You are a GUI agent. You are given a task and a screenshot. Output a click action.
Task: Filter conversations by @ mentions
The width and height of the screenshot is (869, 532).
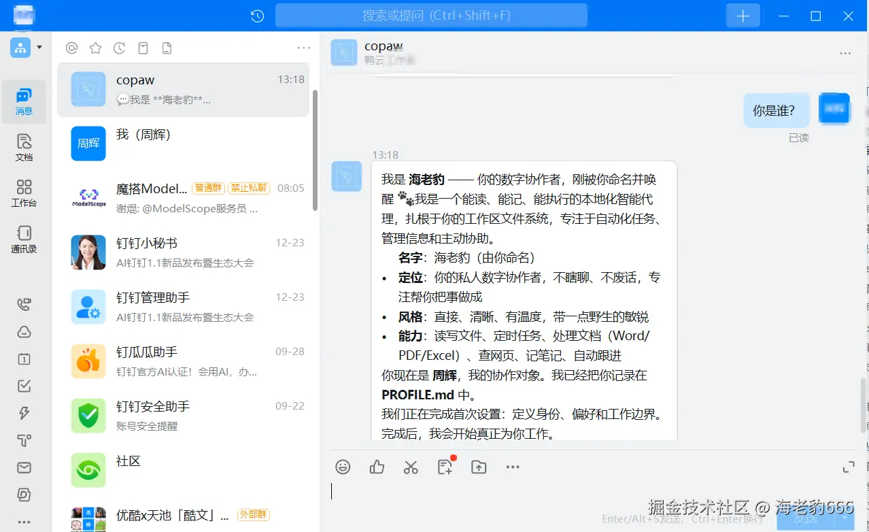coord(71,48)
